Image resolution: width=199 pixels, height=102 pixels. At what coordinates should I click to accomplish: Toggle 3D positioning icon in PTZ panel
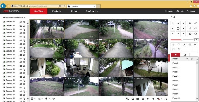(179, 49)
